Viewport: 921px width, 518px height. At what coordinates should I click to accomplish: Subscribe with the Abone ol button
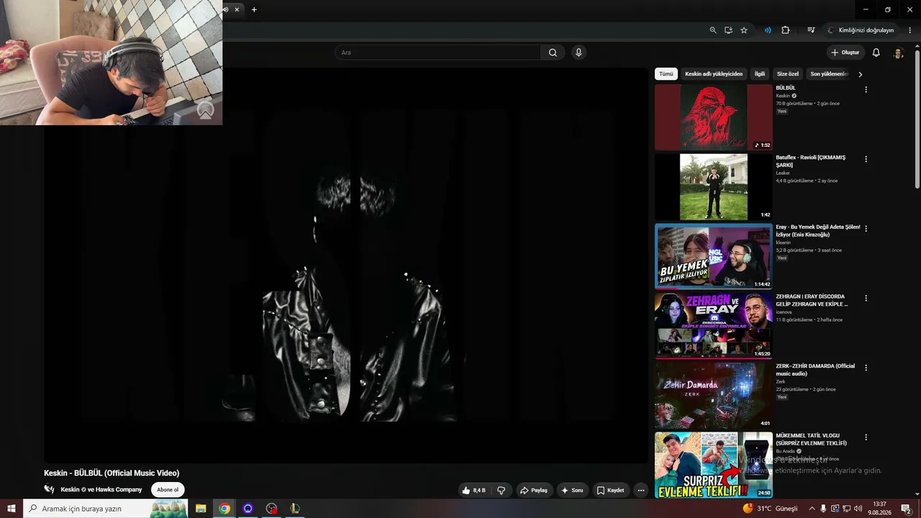pyautogui.click(x=168, y=490)
